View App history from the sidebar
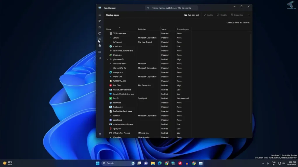The height and width of the screenshot is (167, 298). [100, 33]
